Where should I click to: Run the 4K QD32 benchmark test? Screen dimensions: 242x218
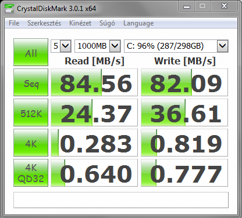click(x=31, y=173)
